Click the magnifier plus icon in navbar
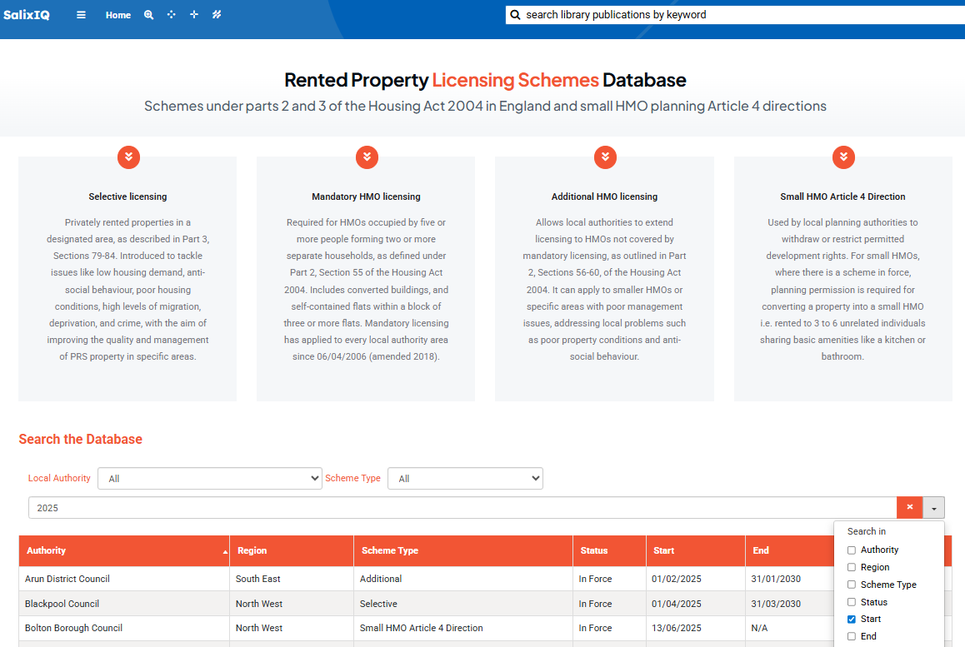Image resolution: width=965 pixels, height=647 pixels. 148,15
